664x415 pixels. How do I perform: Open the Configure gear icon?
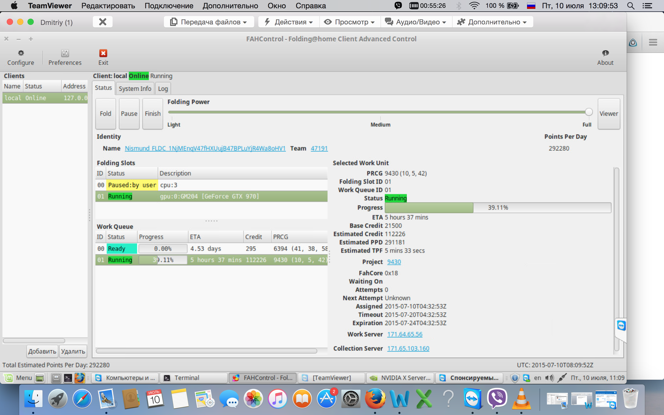[x=21, y=53]
